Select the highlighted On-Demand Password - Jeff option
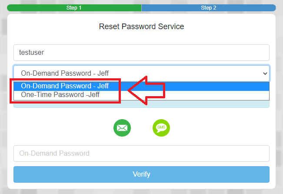283x194 pixels. pyautogui.click(x=65, y=86)
